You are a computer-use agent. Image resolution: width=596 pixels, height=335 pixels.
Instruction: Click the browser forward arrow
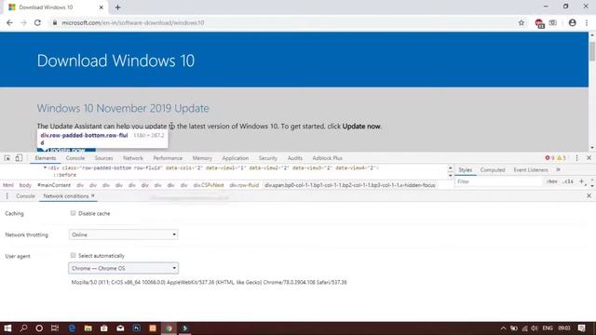click(23, 22)
